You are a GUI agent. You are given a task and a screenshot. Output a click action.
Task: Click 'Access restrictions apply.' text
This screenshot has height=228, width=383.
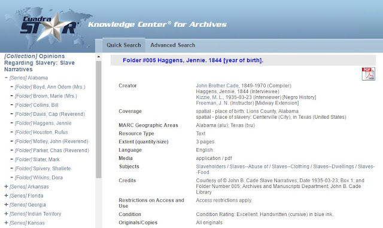[224, 201]
